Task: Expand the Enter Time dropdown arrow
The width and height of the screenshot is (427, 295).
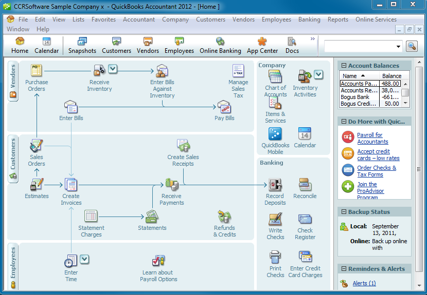Action: click(84, 259)
